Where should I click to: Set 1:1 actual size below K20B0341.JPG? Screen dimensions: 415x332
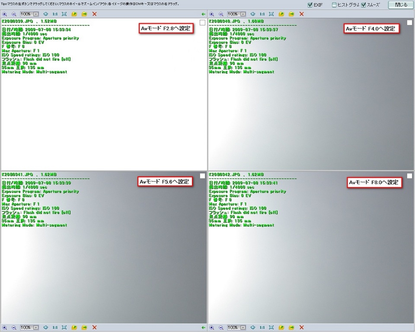coord(55,328)
